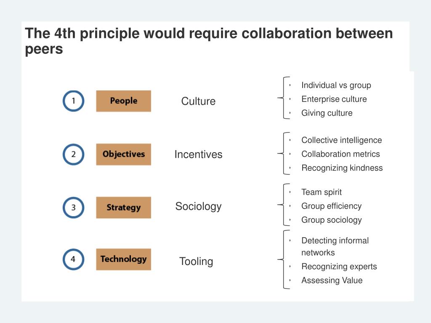This screenshot has height=323, width=431.
Task: Click the slide title about the 4th principle
Action: [209, 41]
